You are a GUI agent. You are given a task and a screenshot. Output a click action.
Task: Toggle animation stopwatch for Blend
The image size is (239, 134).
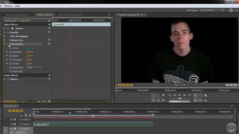11,56
